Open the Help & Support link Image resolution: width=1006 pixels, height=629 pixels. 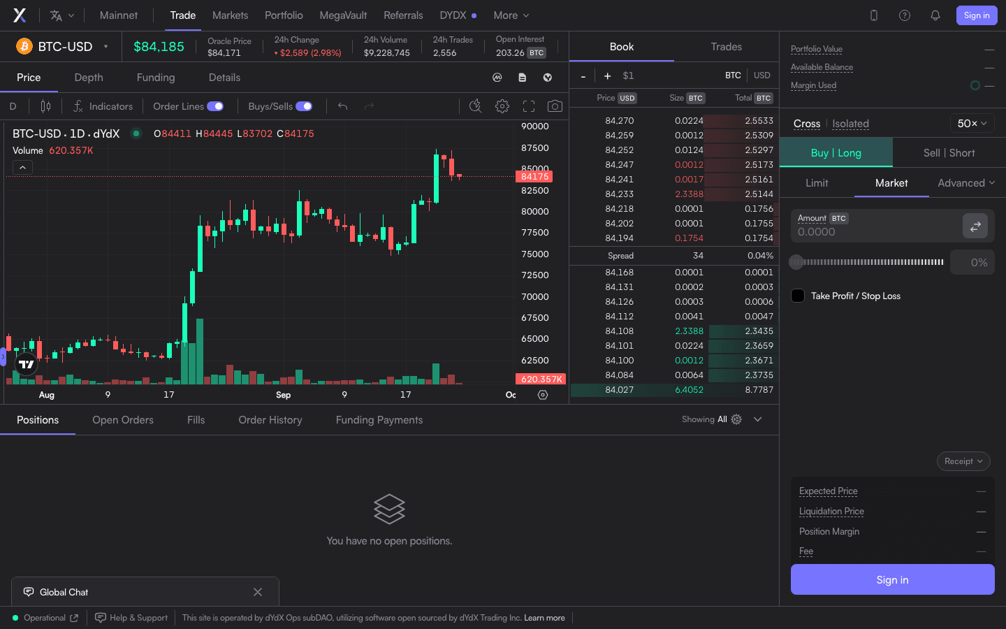click(x=131, y=618)
